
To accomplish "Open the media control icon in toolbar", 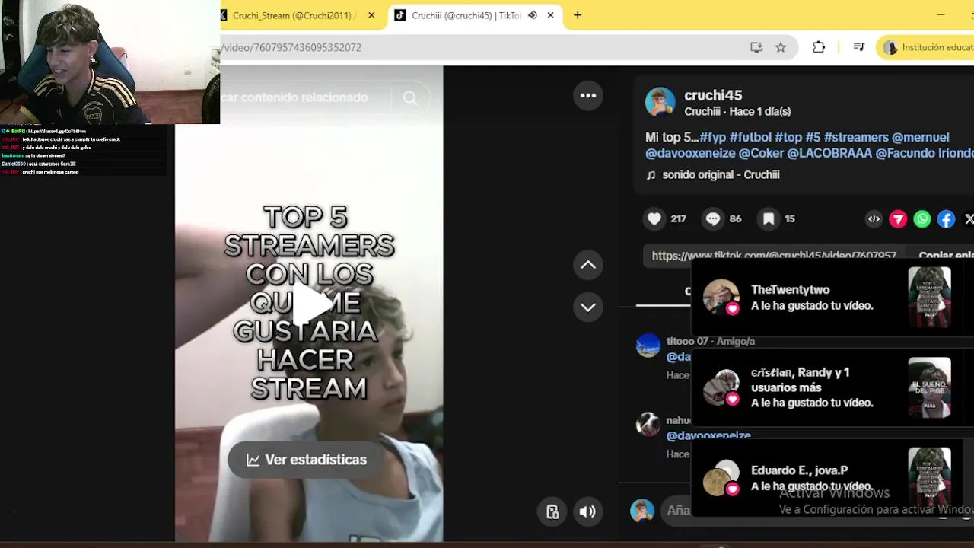I will click(859, 47).
